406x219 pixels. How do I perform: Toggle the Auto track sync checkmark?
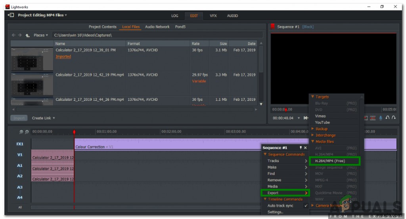pyautogui.click(x=305, y=206)
